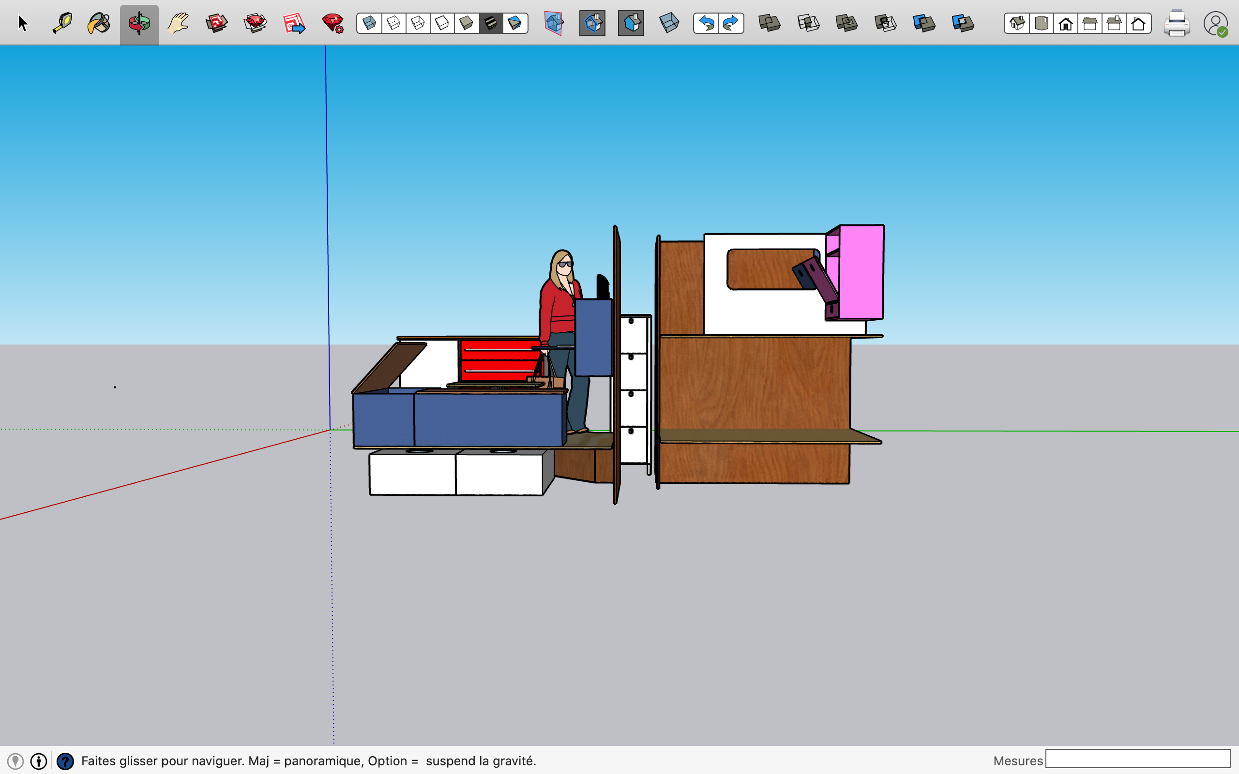This screenshot has width=1239, height=774.
Task: Click the Mesures input field
Action: coord(1138,759)
